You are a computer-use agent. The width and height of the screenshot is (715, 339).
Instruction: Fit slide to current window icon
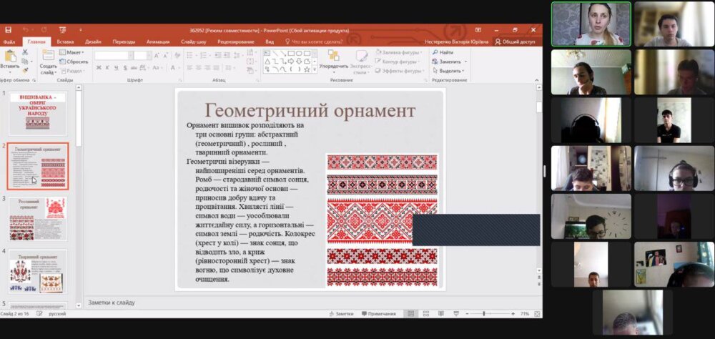click(537, 314)
